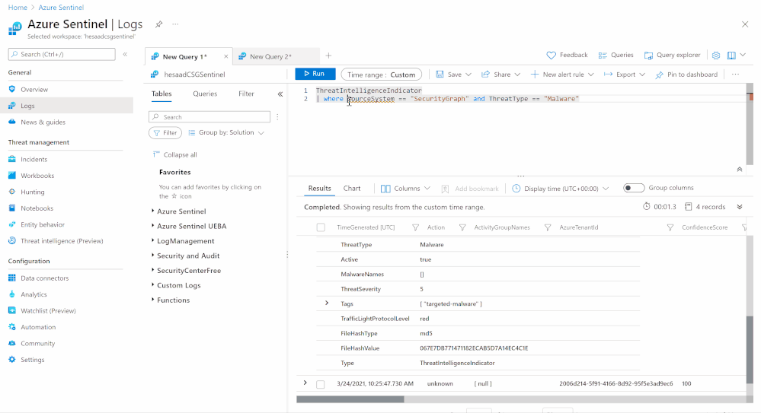This screenshot has width=761, height=413.
Task: Click Feedback button
Action: pyautogui.click(x=567, y=56)
